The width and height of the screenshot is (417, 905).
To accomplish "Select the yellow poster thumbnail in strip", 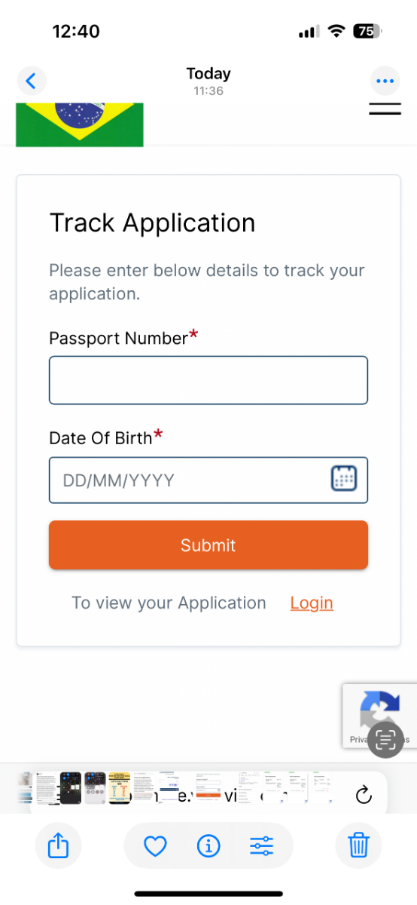I will (x=120, y=788).
